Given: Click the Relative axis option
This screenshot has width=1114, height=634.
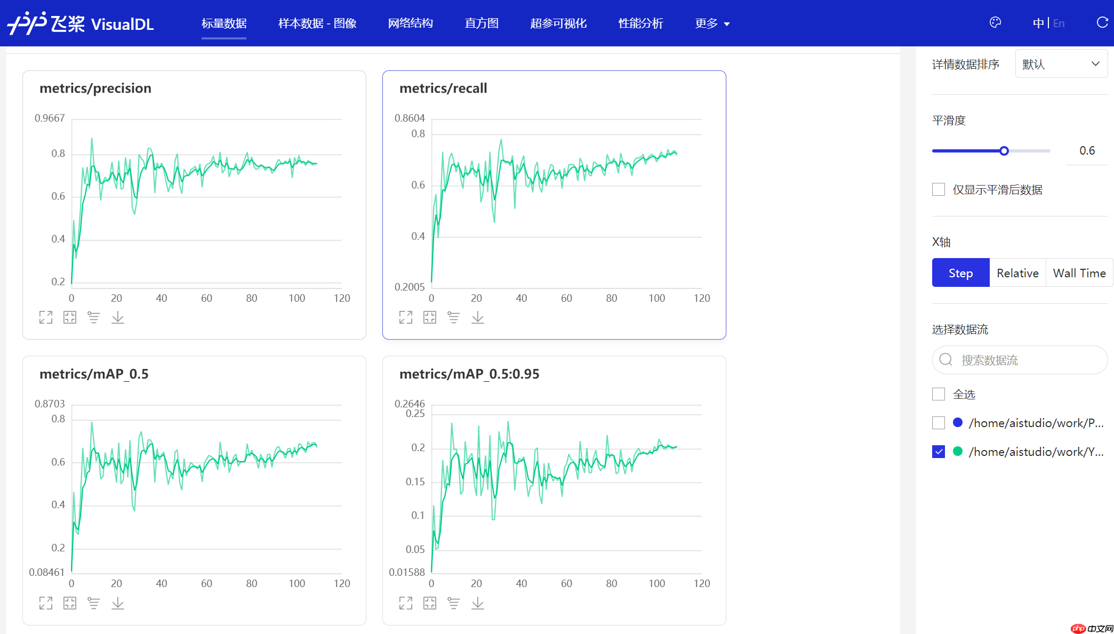Looking at the screenshot, I should [x=1017, y=272].
